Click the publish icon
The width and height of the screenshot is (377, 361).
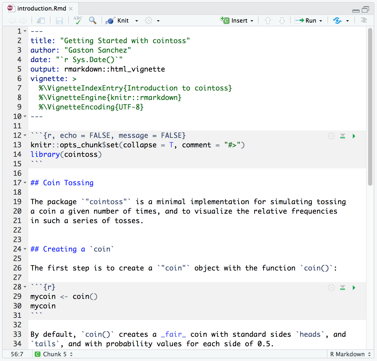point(337,21)
